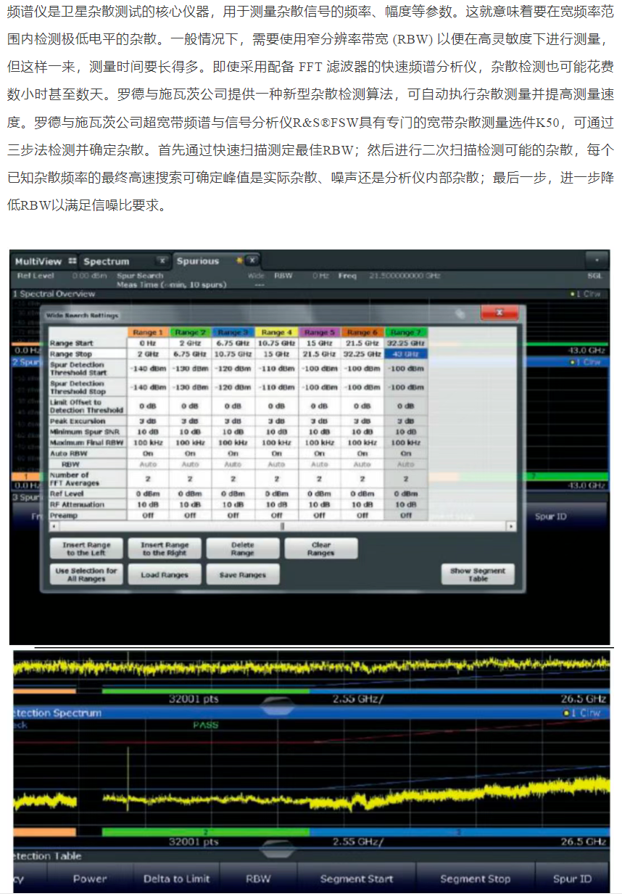622x896 pixels.
Task: Click the Load Ranges button
Action: (x=164, y=575)
